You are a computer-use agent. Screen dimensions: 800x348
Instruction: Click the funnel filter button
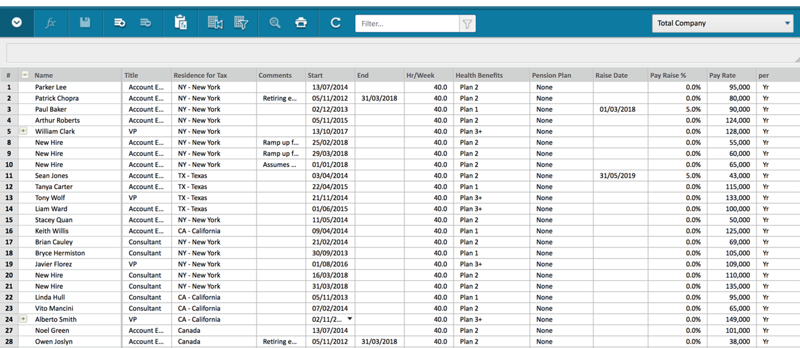coord(467,23)
